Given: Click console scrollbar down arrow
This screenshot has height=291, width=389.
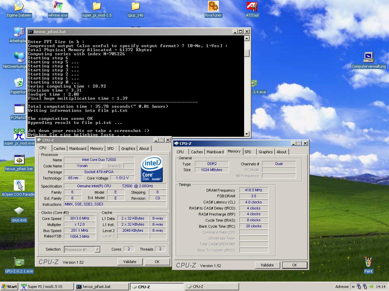Looking at the screenshot, I should [x=247, y=134].
